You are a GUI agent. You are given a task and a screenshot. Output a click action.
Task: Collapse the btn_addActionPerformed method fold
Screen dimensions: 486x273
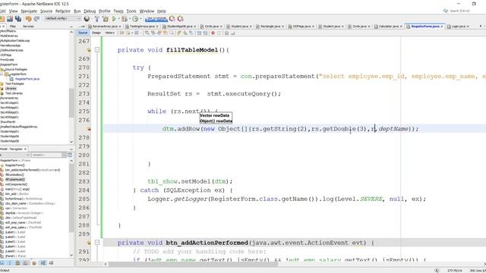click(97, 243)
